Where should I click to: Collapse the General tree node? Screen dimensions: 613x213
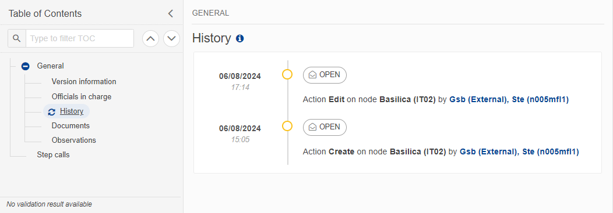tap(26, 66)
